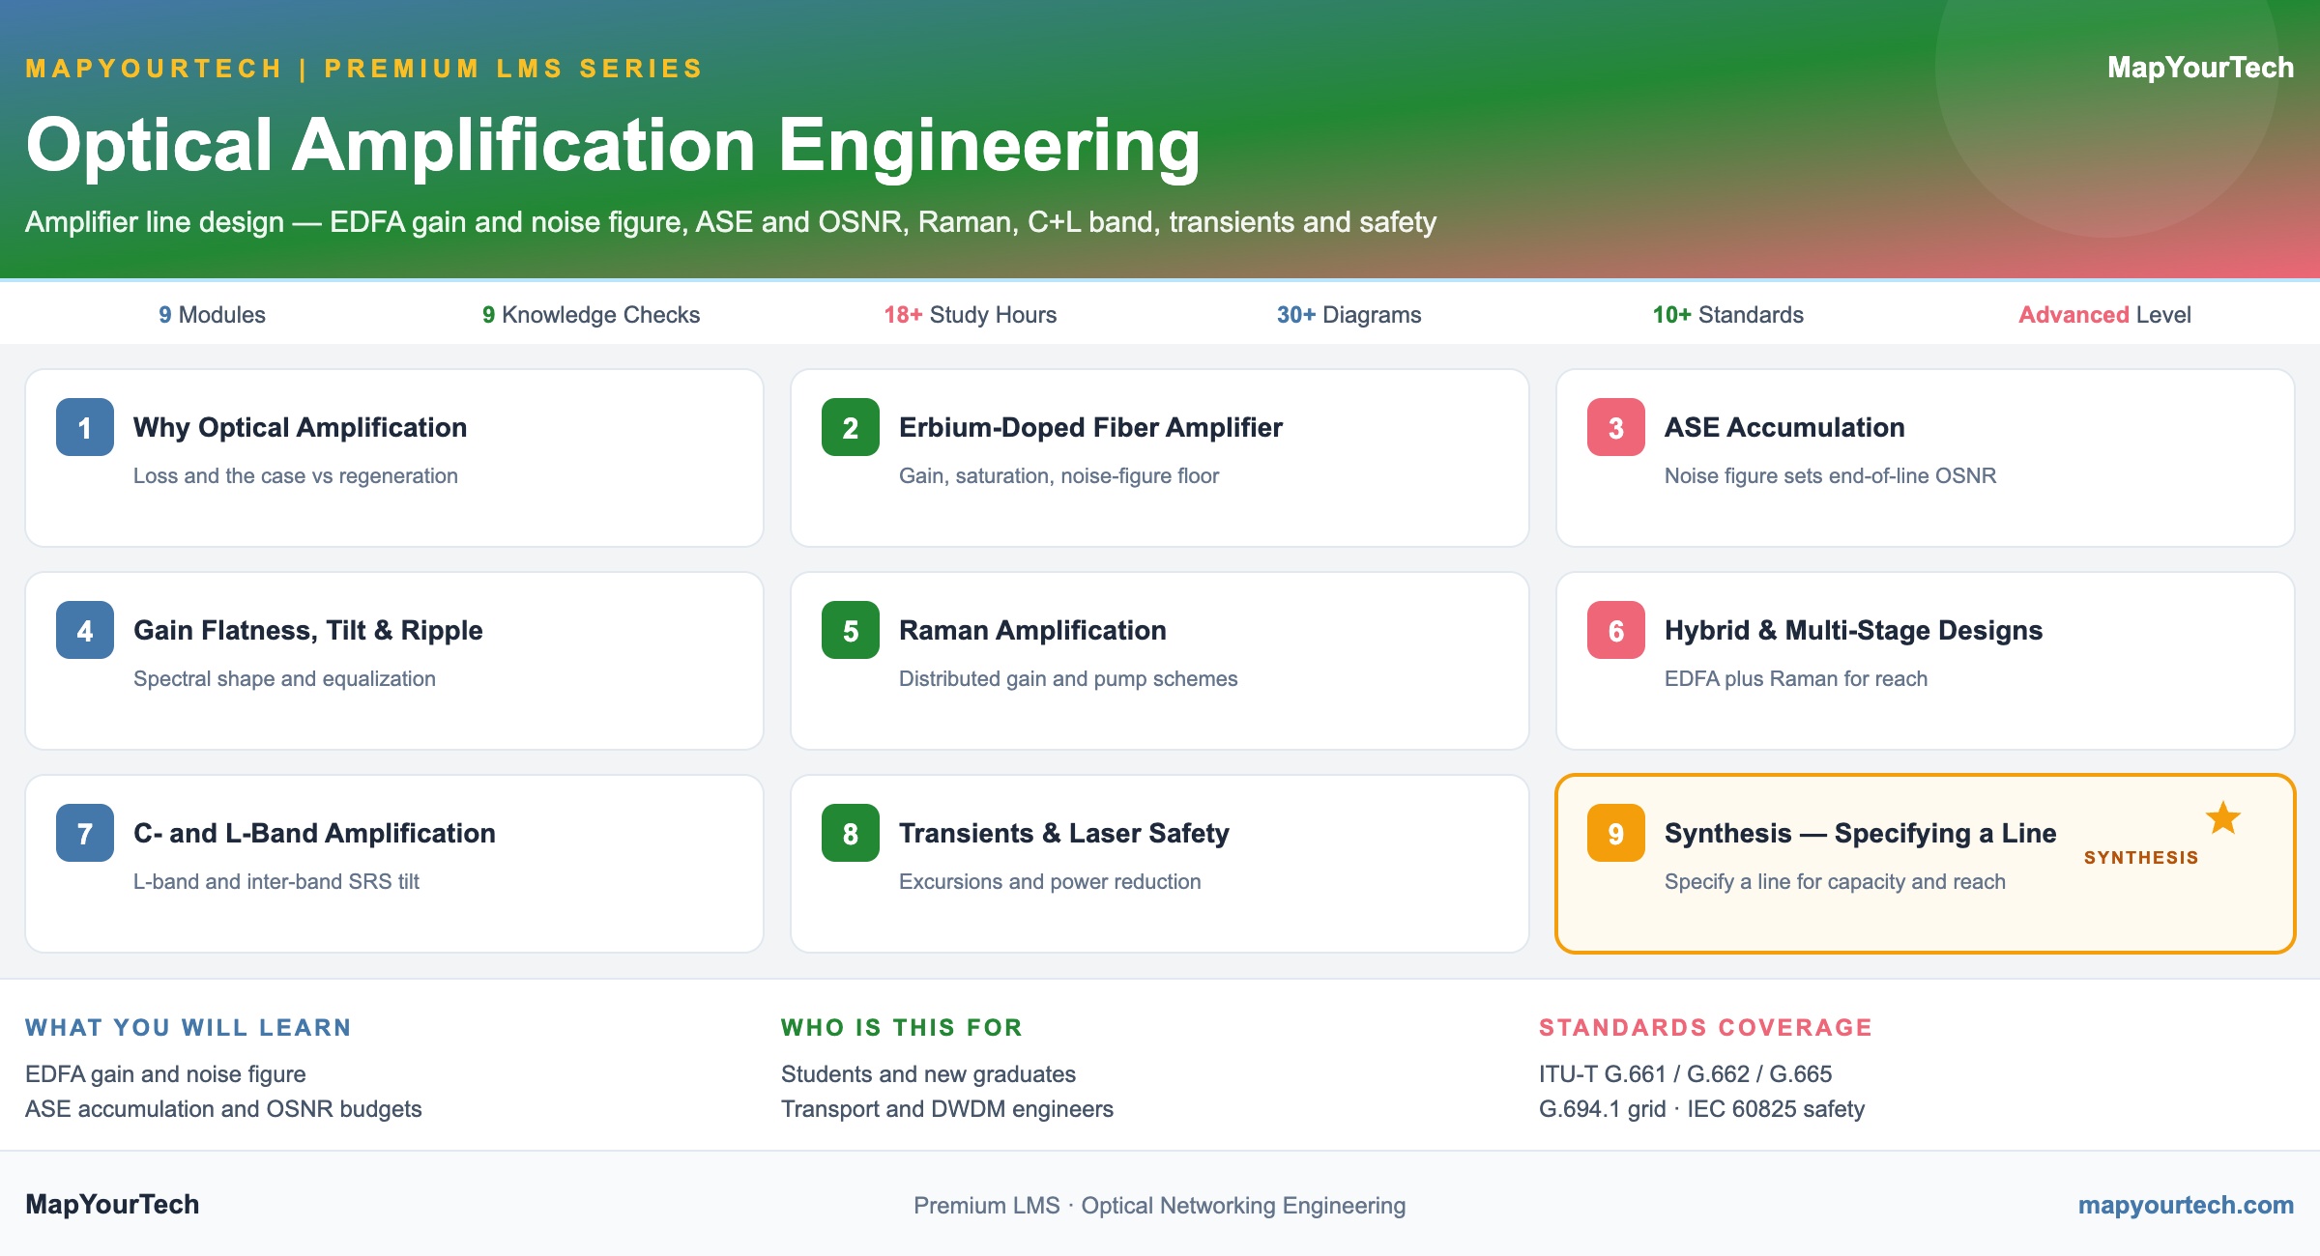The height and width of the screenshot is (1256, 2320).
Task: Select the 30+ Diagrams stat
Action: 1348,315
